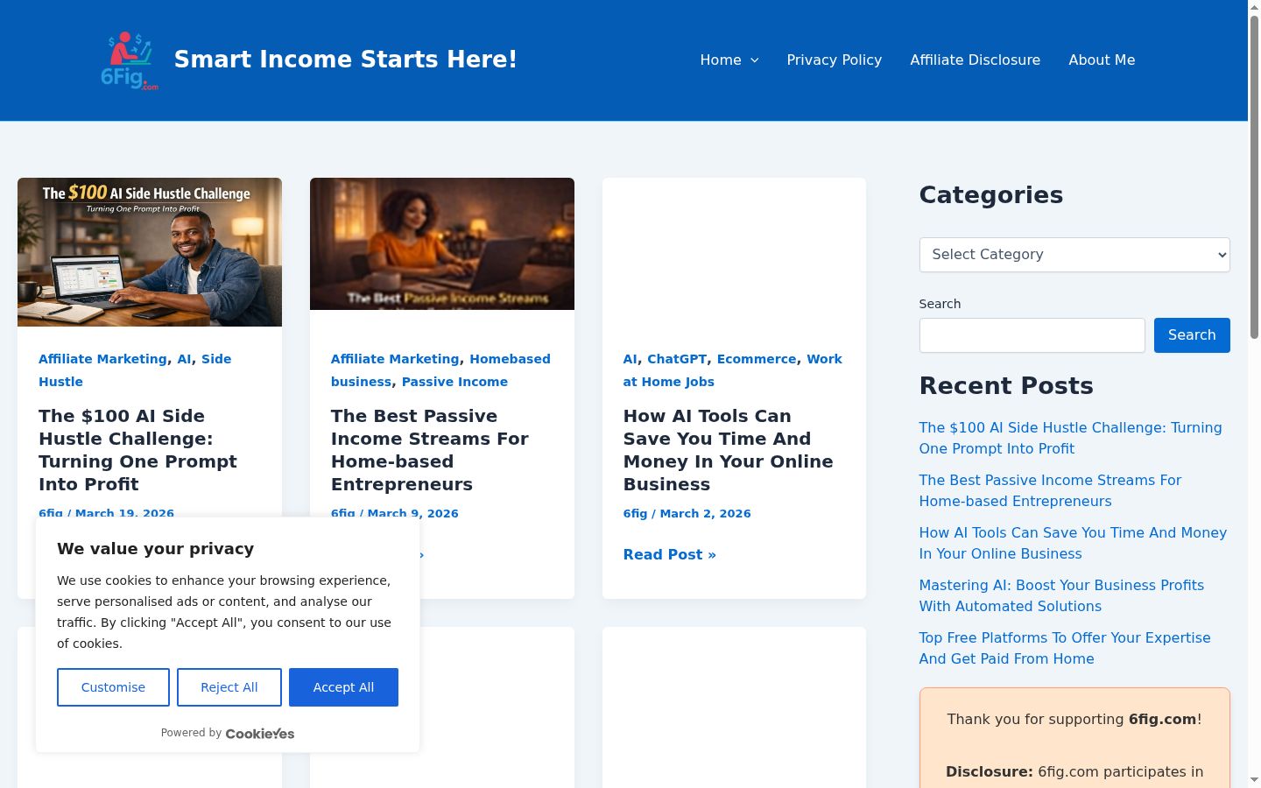Open the Privacy Policy page
Screen dimensions: 1261x788
pos(834,60)
